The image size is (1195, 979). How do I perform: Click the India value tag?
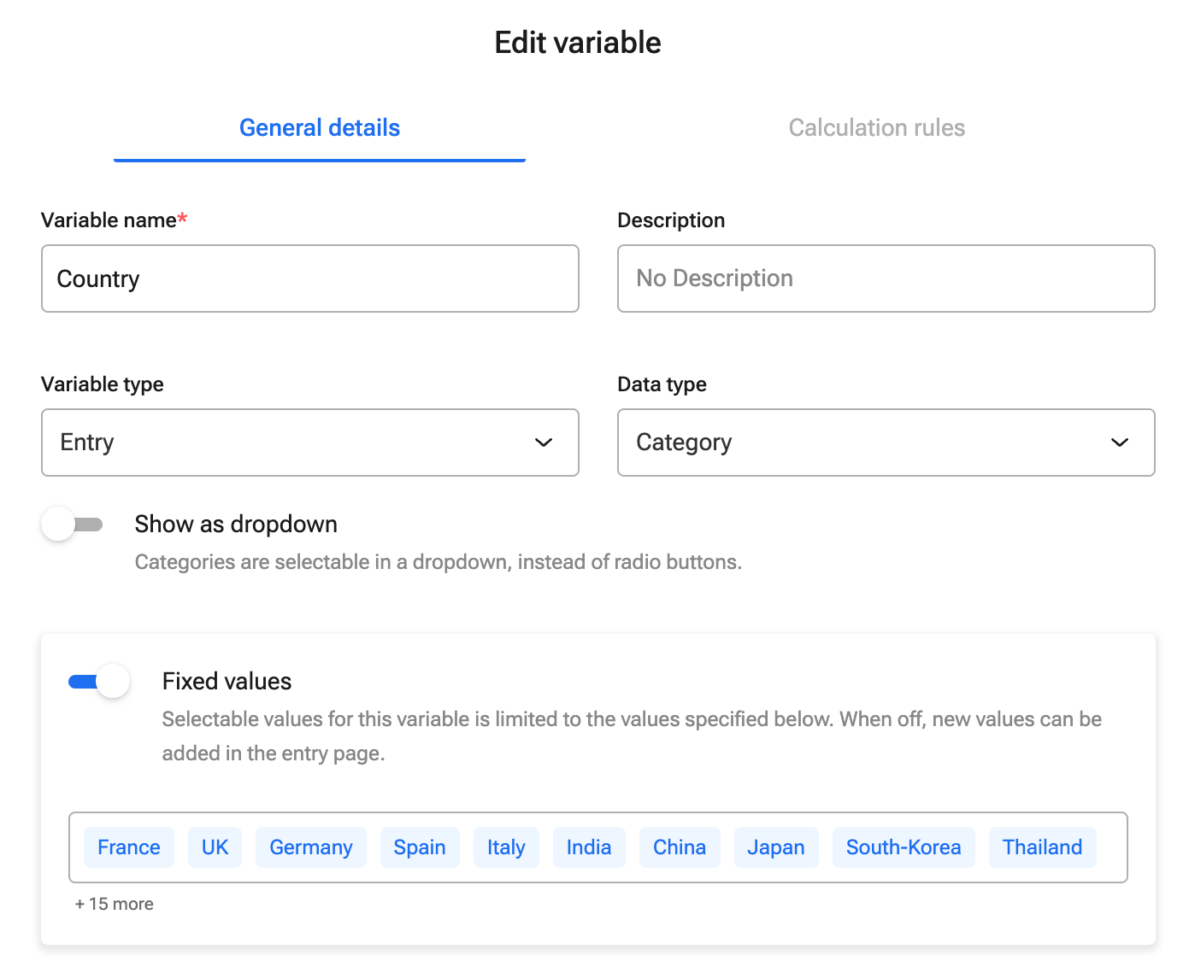click(589, 847)
